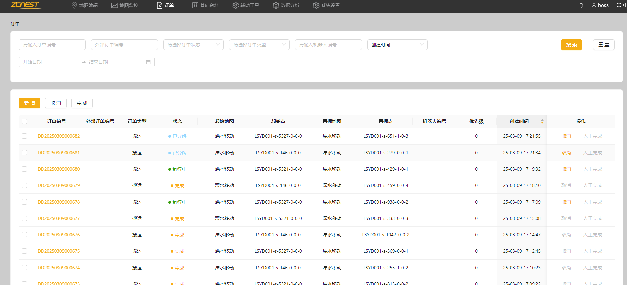Click the gear icon for 系统设置
The width and height of the screenshot is (627, 285).
pos(316,5)
